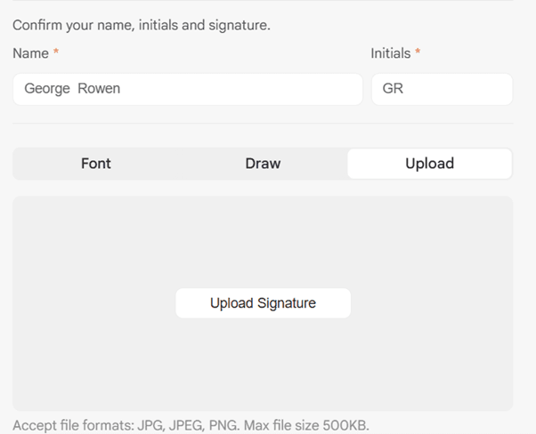The width and height of the screenshot is (536, 434).
Task: Switch to the Draw signature tab
Action: (263, 164)
